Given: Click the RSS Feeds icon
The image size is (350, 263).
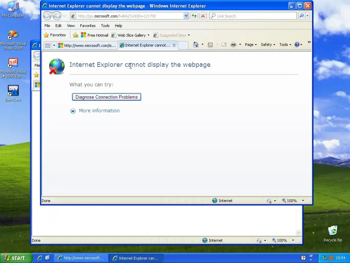Looking at the screenshot, I should 210,45.
